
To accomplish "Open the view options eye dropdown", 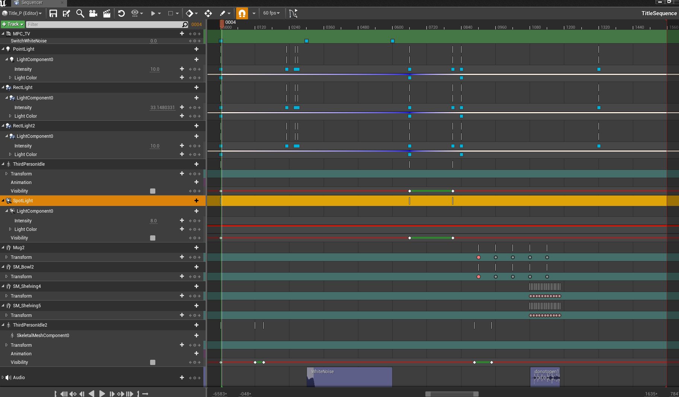I will pos(137,13).
